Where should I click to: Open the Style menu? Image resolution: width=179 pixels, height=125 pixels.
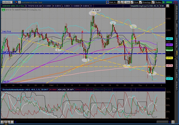(135, 2)
